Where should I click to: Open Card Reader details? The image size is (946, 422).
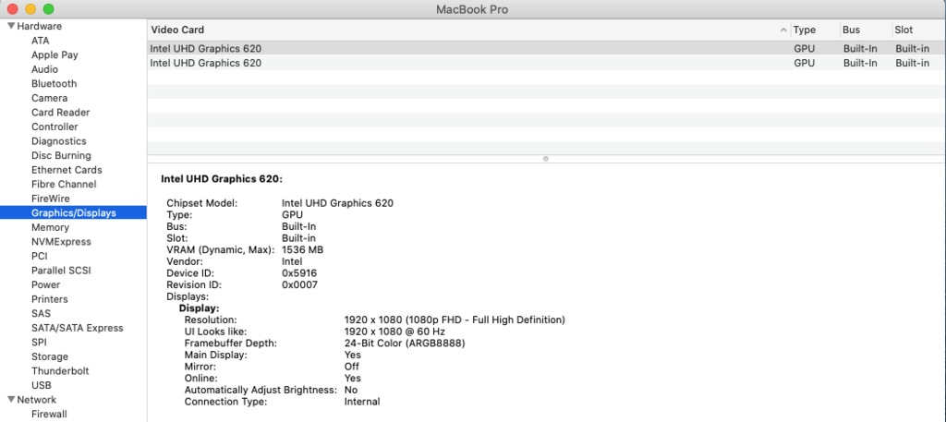(x=60, y=113)
